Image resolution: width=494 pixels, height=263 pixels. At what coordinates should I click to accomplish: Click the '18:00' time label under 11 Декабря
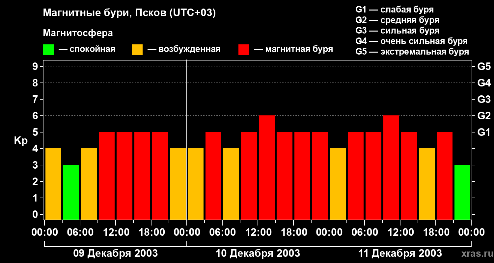(x=436, y=232)
